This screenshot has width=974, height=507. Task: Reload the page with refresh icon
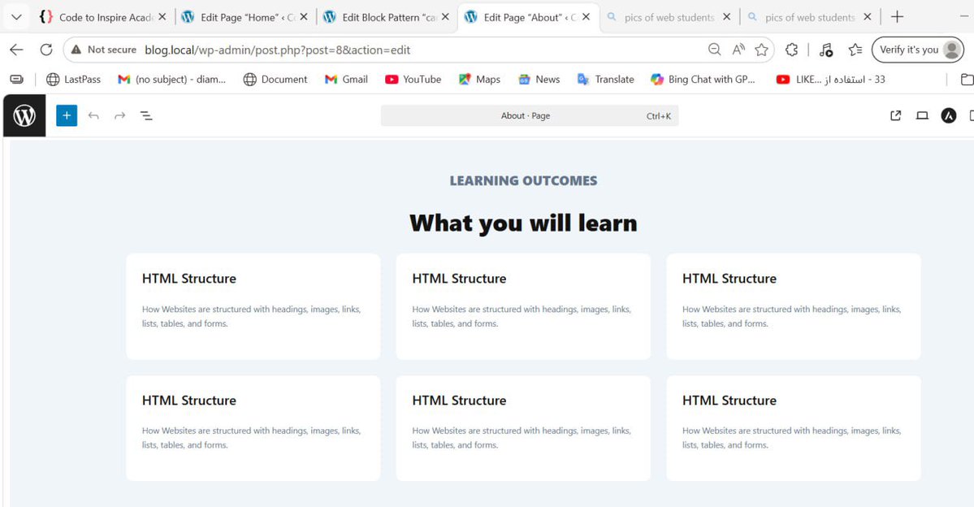(46, 50)
